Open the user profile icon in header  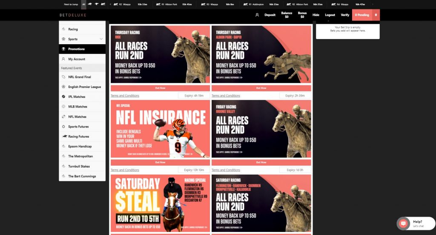tap(257, 15)
